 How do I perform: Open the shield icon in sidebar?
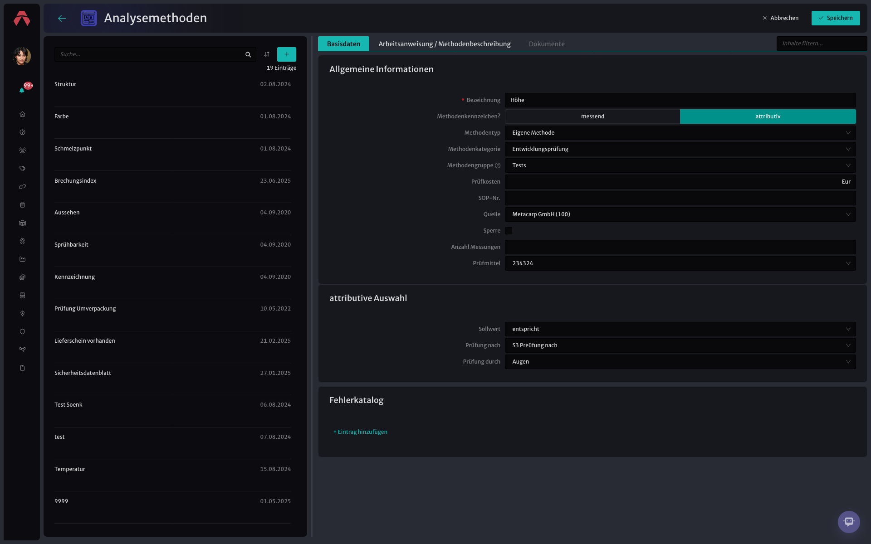coord(22,332)
